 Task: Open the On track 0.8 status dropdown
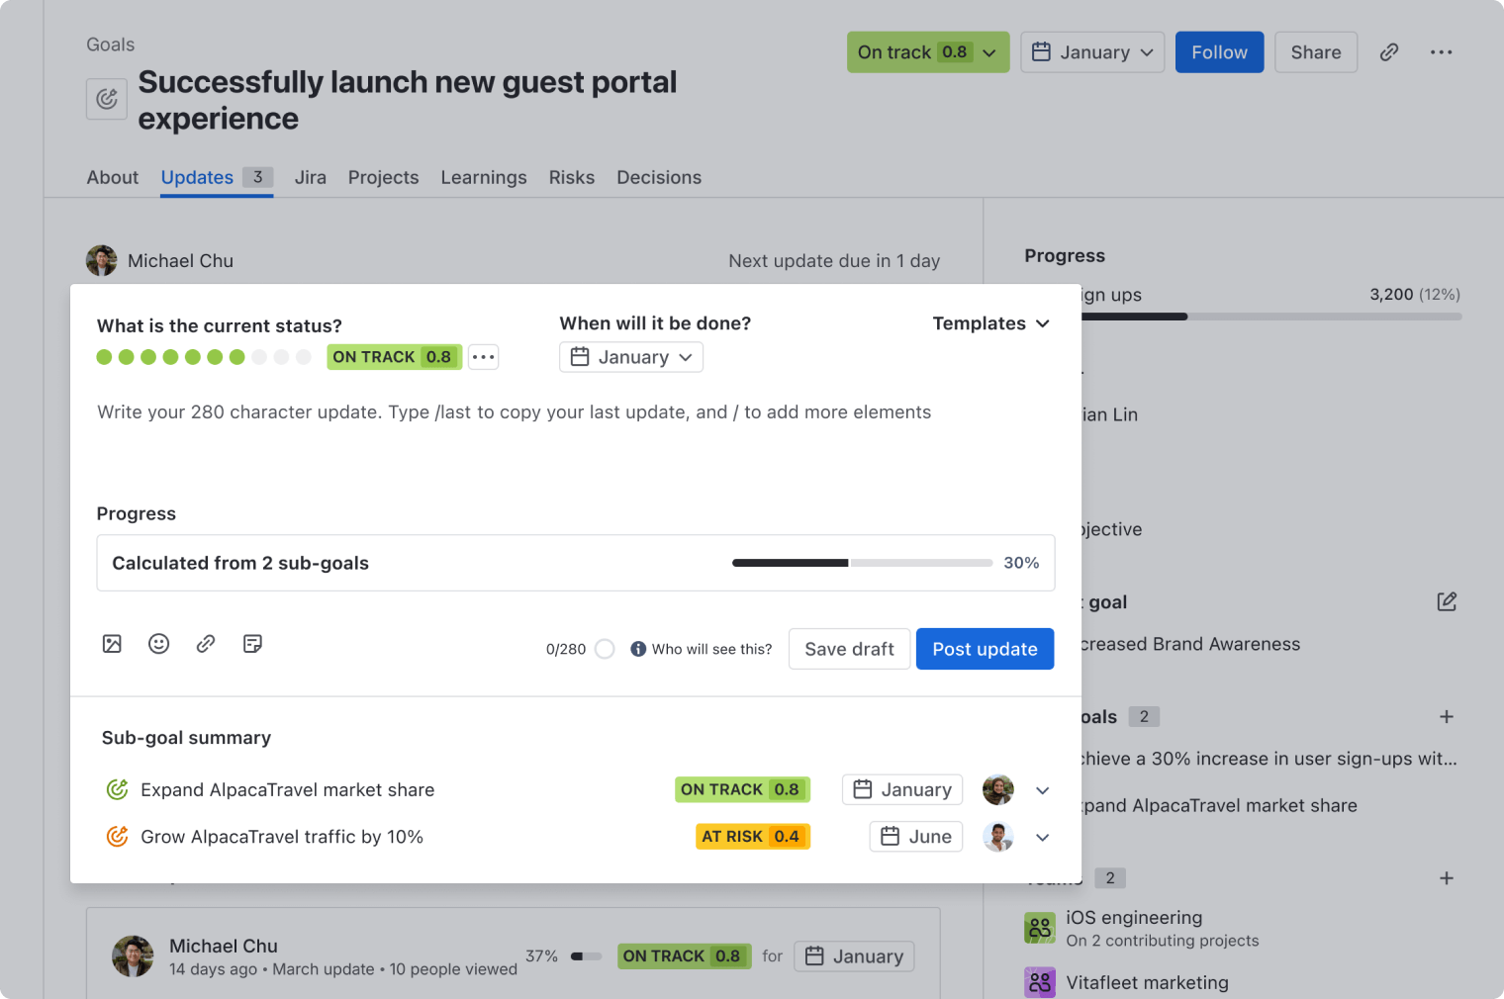tap(927, 52)
